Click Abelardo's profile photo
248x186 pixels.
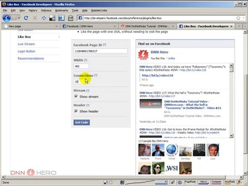(145, 150)
